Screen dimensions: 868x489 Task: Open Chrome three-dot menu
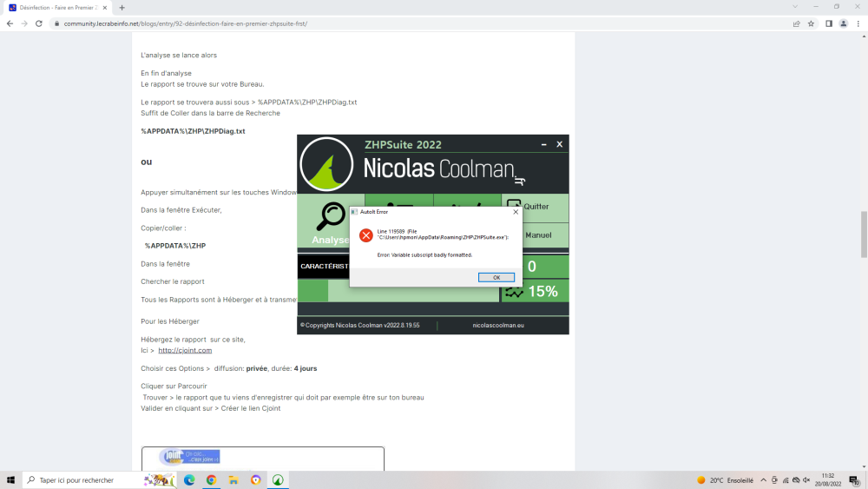pos(858,23)
